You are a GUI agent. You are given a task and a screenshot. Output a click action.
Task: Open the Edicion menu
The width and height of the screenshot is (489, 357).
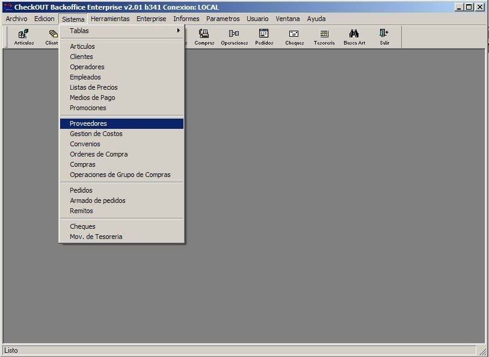pos(45,19)
